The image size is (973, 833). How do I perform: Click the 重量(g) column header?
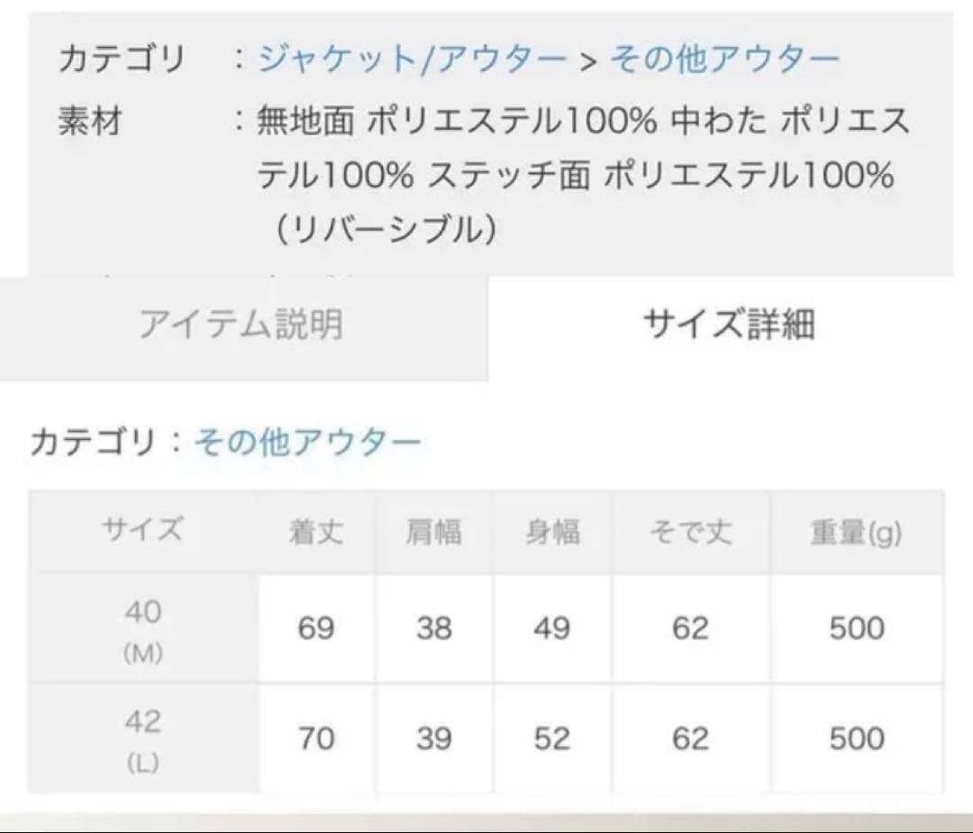(x=856, y=533)
